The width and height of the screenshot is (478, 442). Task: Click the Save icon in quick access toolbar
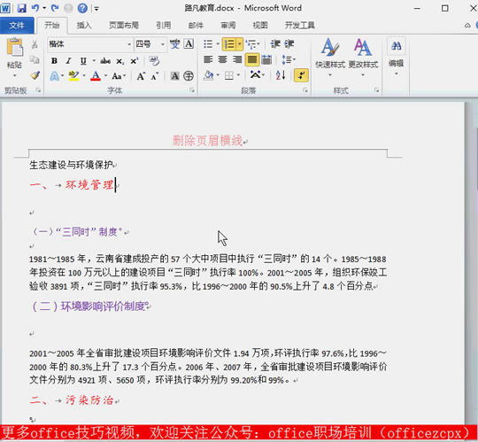point(21,8)
